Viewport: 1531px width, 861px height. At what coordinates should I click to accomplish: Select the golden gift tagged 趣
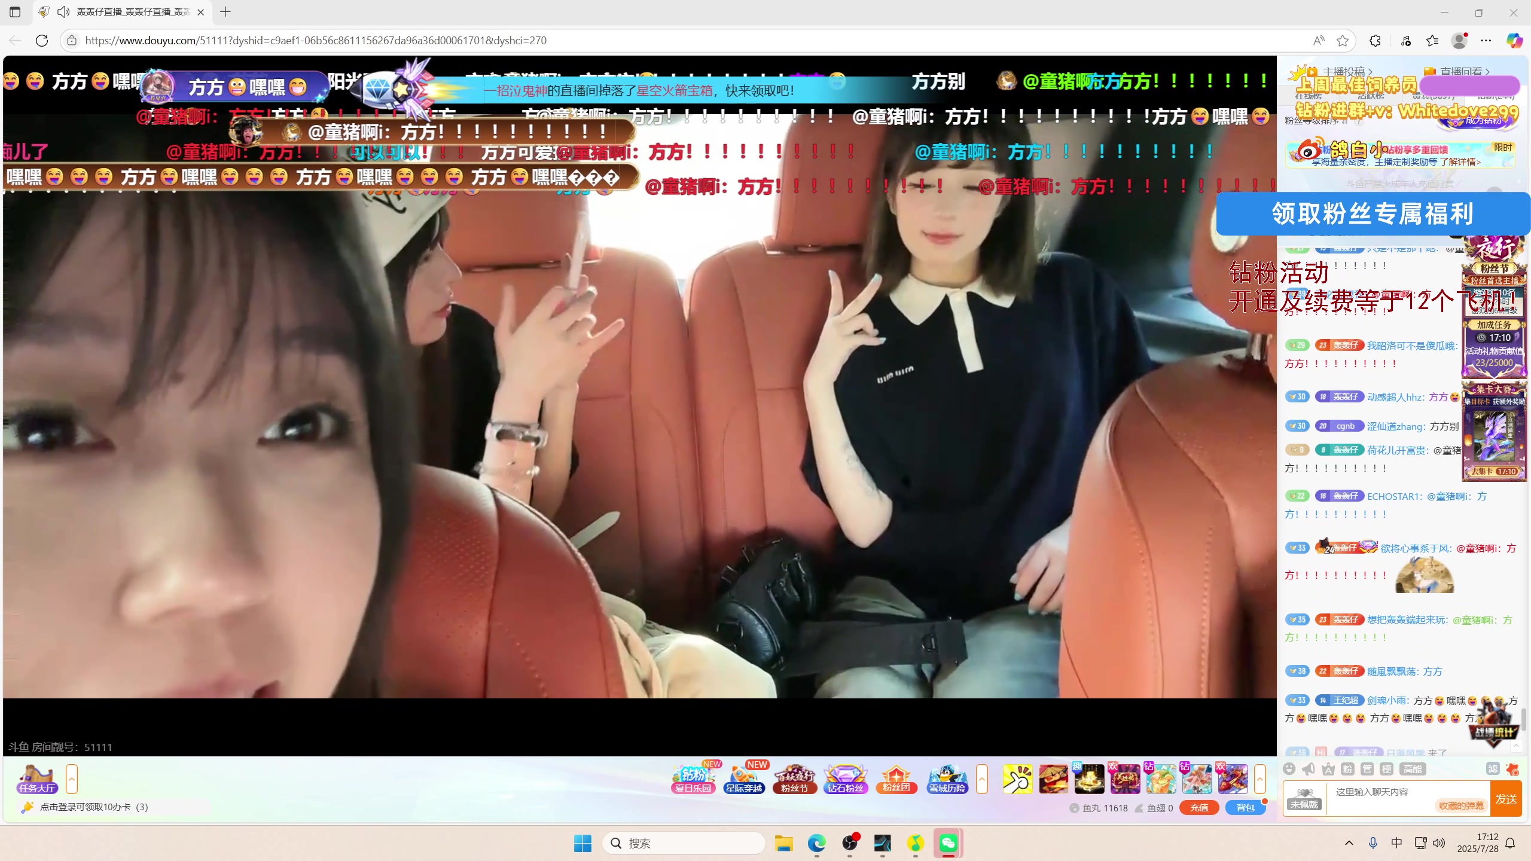pos(1089,779)
